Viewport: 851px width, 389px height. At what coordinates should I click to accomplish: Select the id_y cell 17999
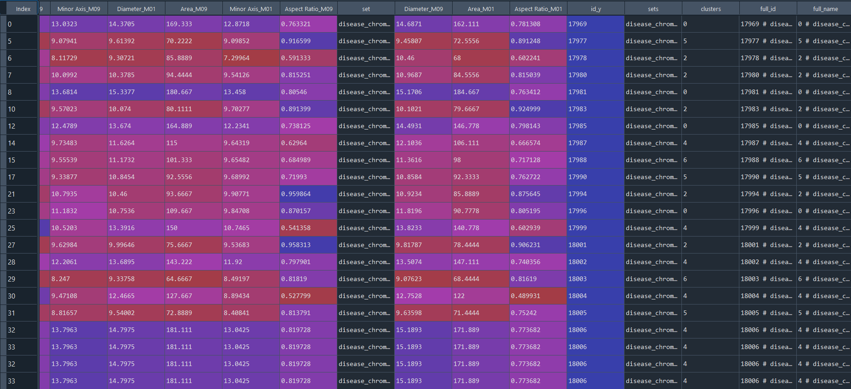(596, 228)
